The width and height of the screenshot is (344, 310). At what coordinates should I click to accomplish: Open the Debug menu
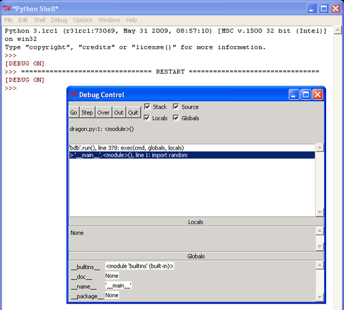point(59,20)
